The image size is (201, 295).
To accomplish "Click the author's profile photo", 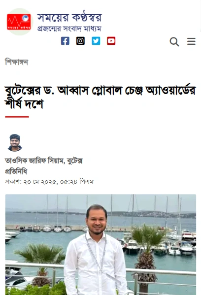I will (15, 143).
